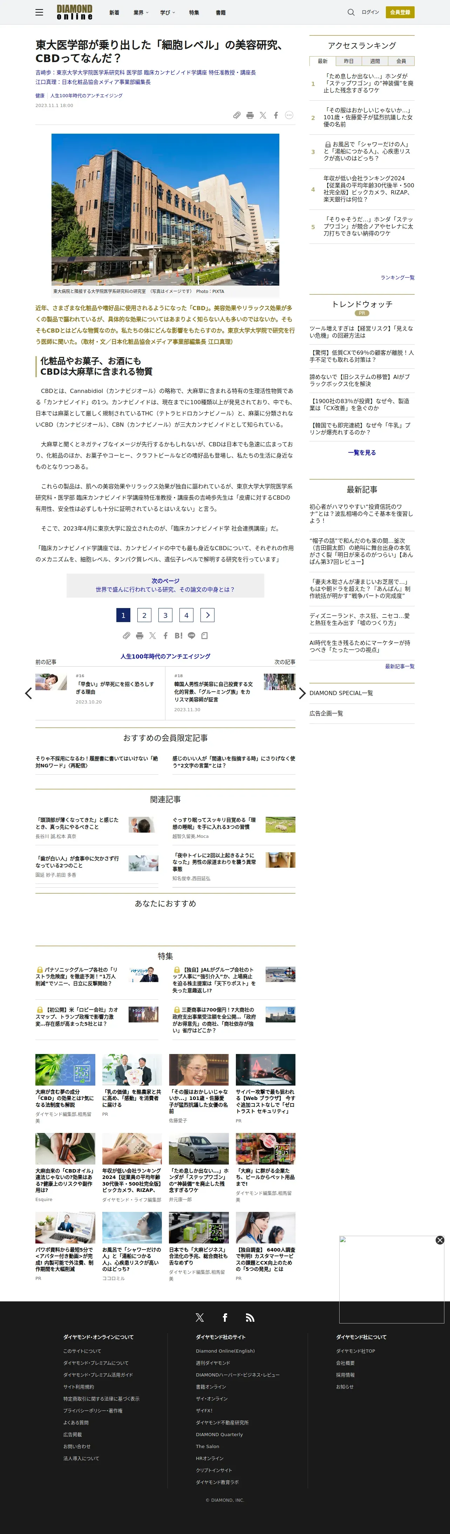Screen dimensions: 450x1534
Task: Open the 新着 navigation item
Action: coord(114,13)
